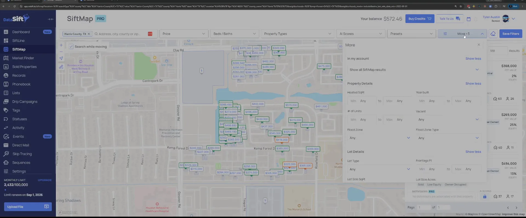Click the Direct Mail envelope icon

[x=6, y=145]
